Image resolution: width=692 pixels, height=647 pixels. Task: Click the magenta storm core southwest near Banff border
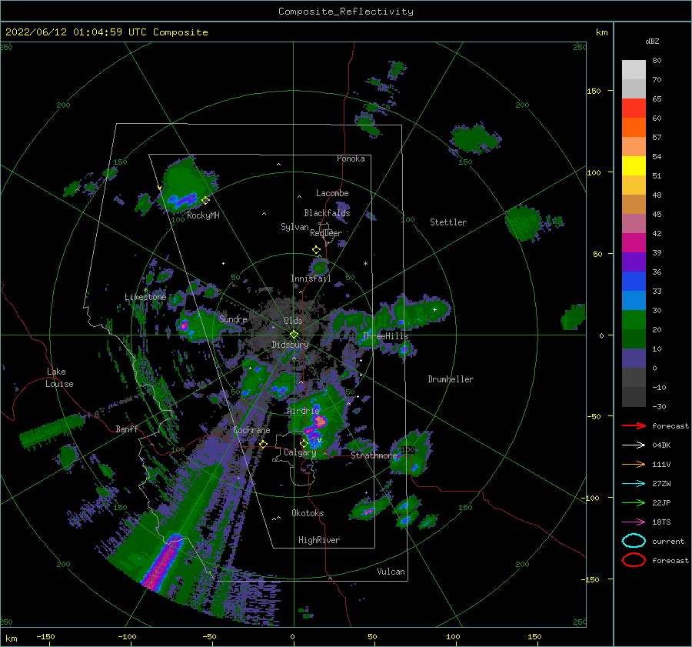point(162,562)
